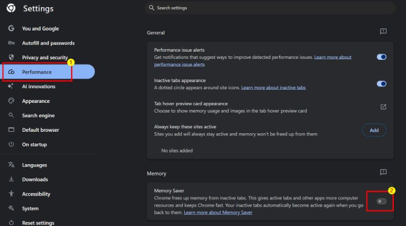
Task: Open Autofill and passwords section
Action: click(x=48, y=43)
